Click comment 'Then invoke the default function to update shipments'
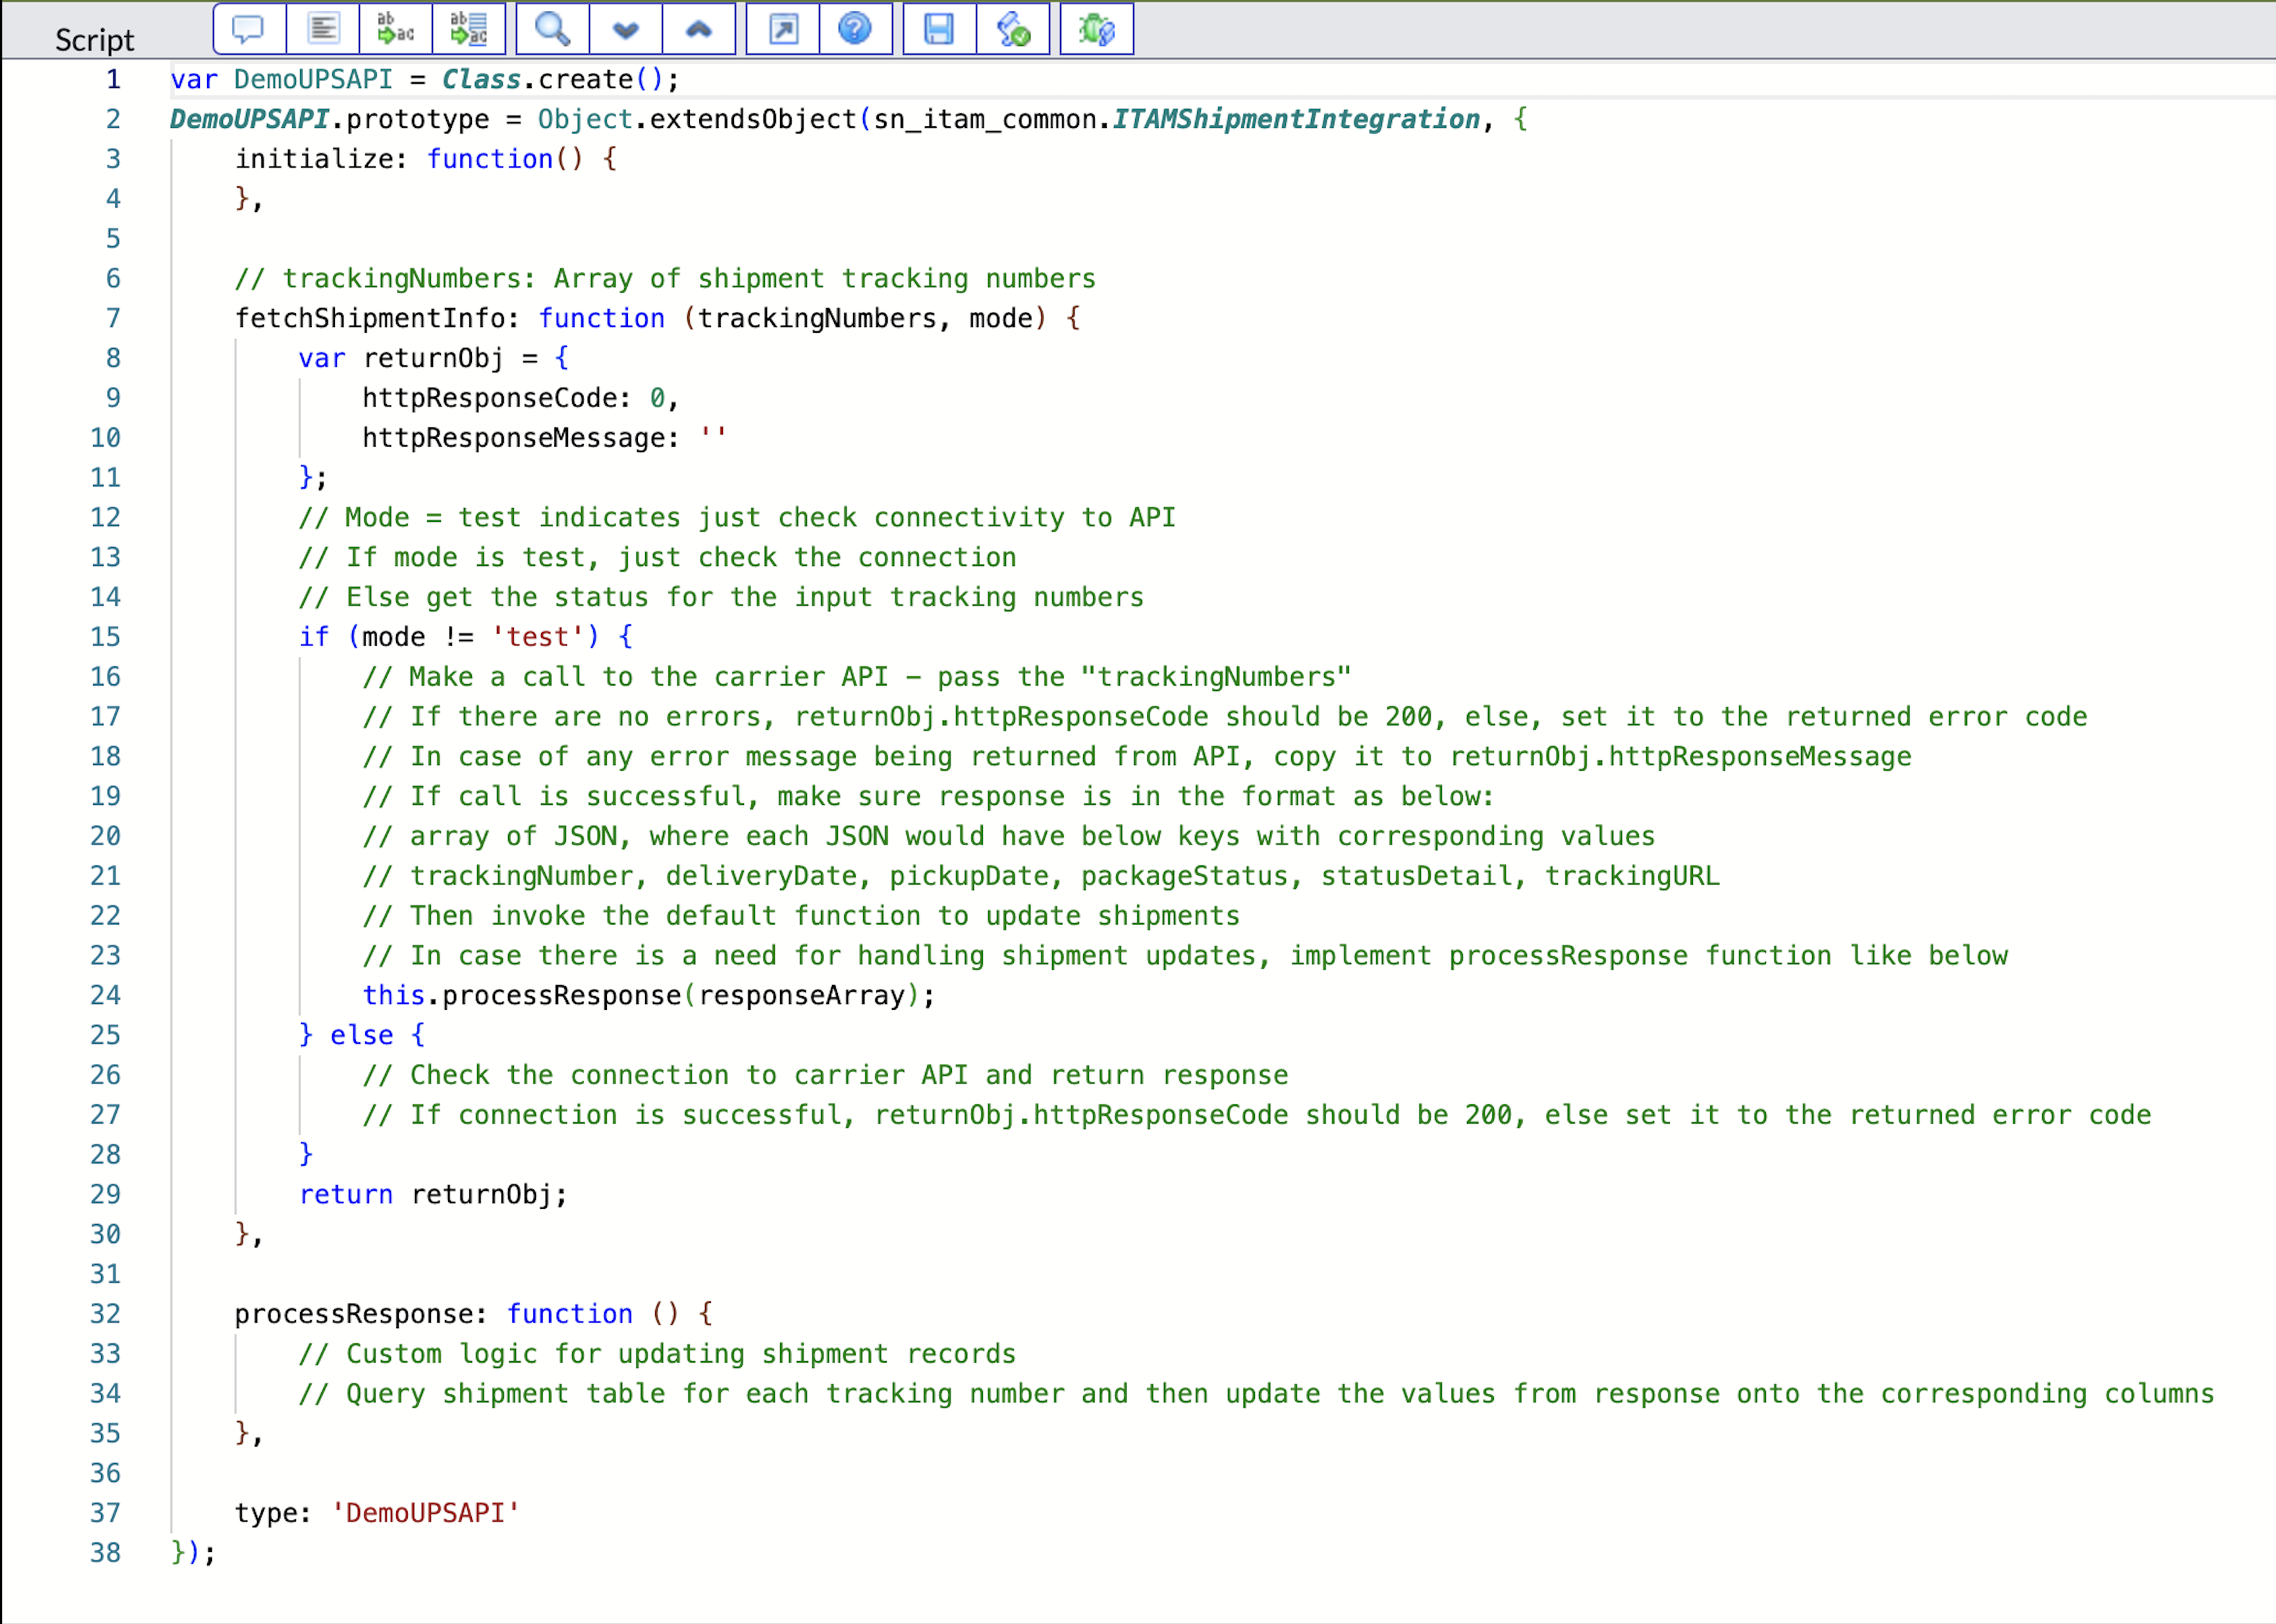Image resolution: width=2276 pixels, height=1624 pixels. pyautogui.click(x=801, y=916)
